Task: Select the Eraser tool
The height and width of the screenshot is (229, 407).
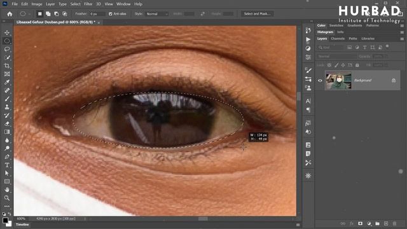Action: [7, 123]
